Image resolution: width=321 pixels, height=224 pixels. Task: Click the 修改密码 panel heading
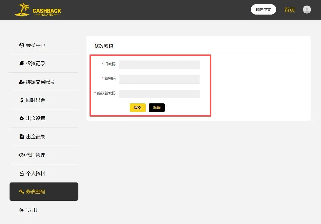(x=104, y=46)
